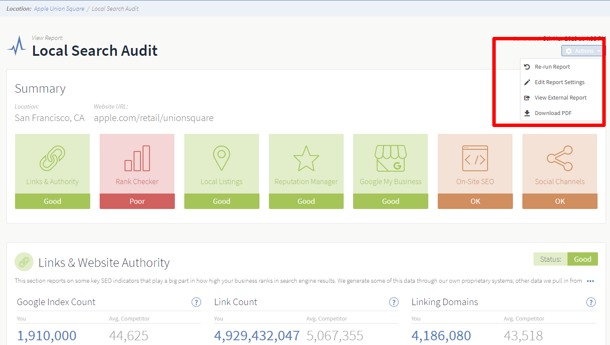Click the Links & Authority card label

pos(52,182)
